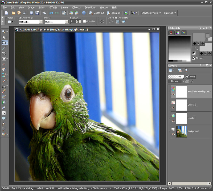Select the Crop tool

coord(4,53)
